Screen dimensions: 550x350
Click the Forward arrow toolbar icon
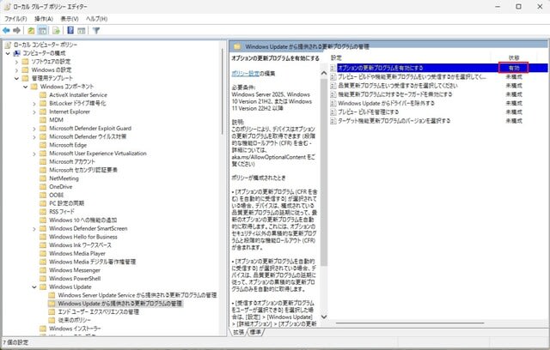[16, 30]
